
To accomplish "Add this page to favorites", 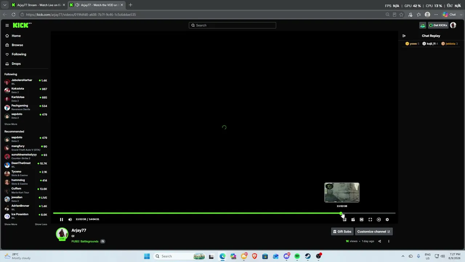I will click(401, 15).
